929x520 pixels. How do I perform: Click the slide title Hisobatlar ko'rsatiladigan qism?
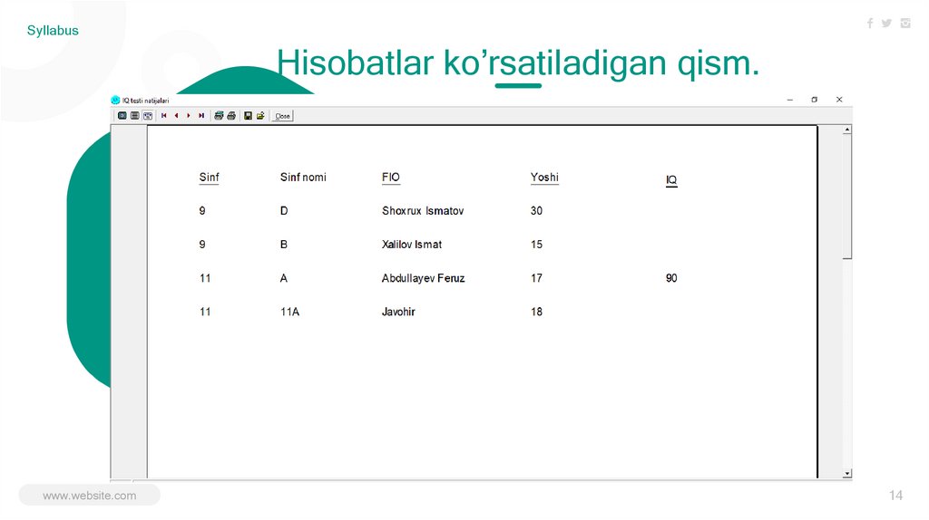518,64
